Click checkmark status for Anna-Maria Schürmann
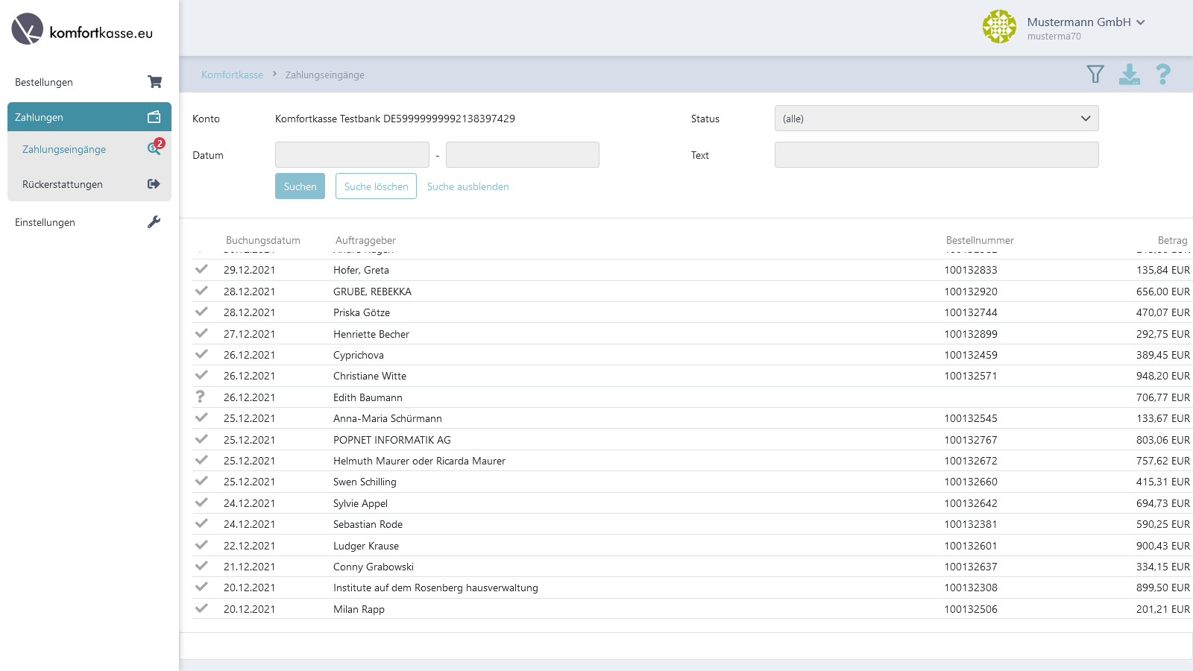Image resolution: width=1193 pixels, height=671 pixels. click(201, 418)
